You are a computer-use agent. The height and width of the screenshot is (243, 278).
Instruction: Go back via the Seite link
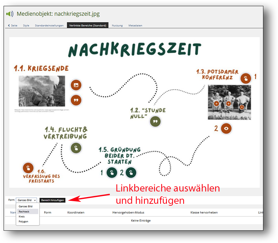point(13,25)
